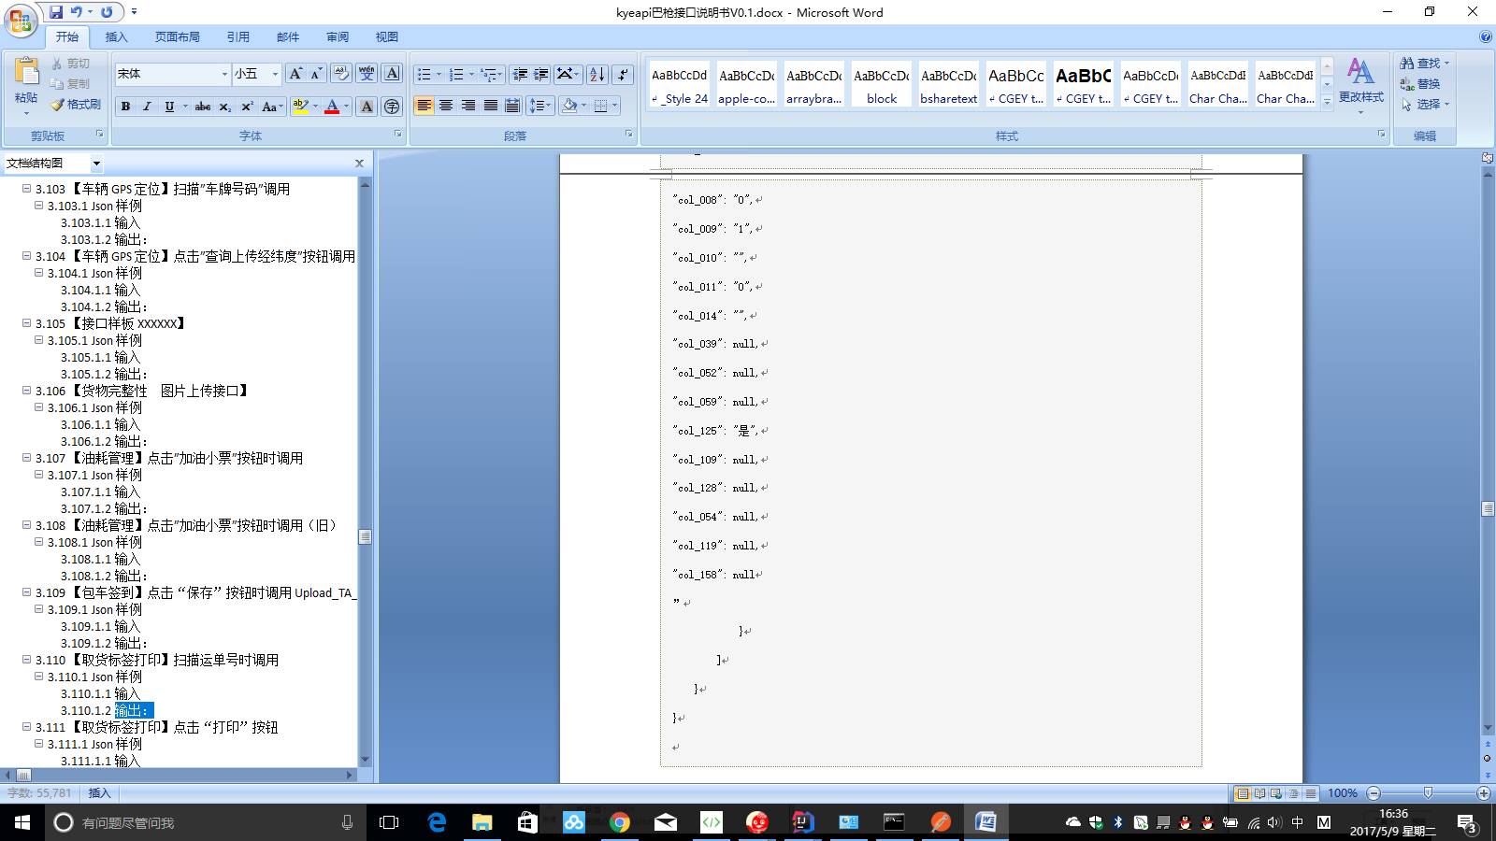Screen dimensions: 1496x841
Task: Switch to the 插入 ribbon tab
Action: click(x=116, y=37)
